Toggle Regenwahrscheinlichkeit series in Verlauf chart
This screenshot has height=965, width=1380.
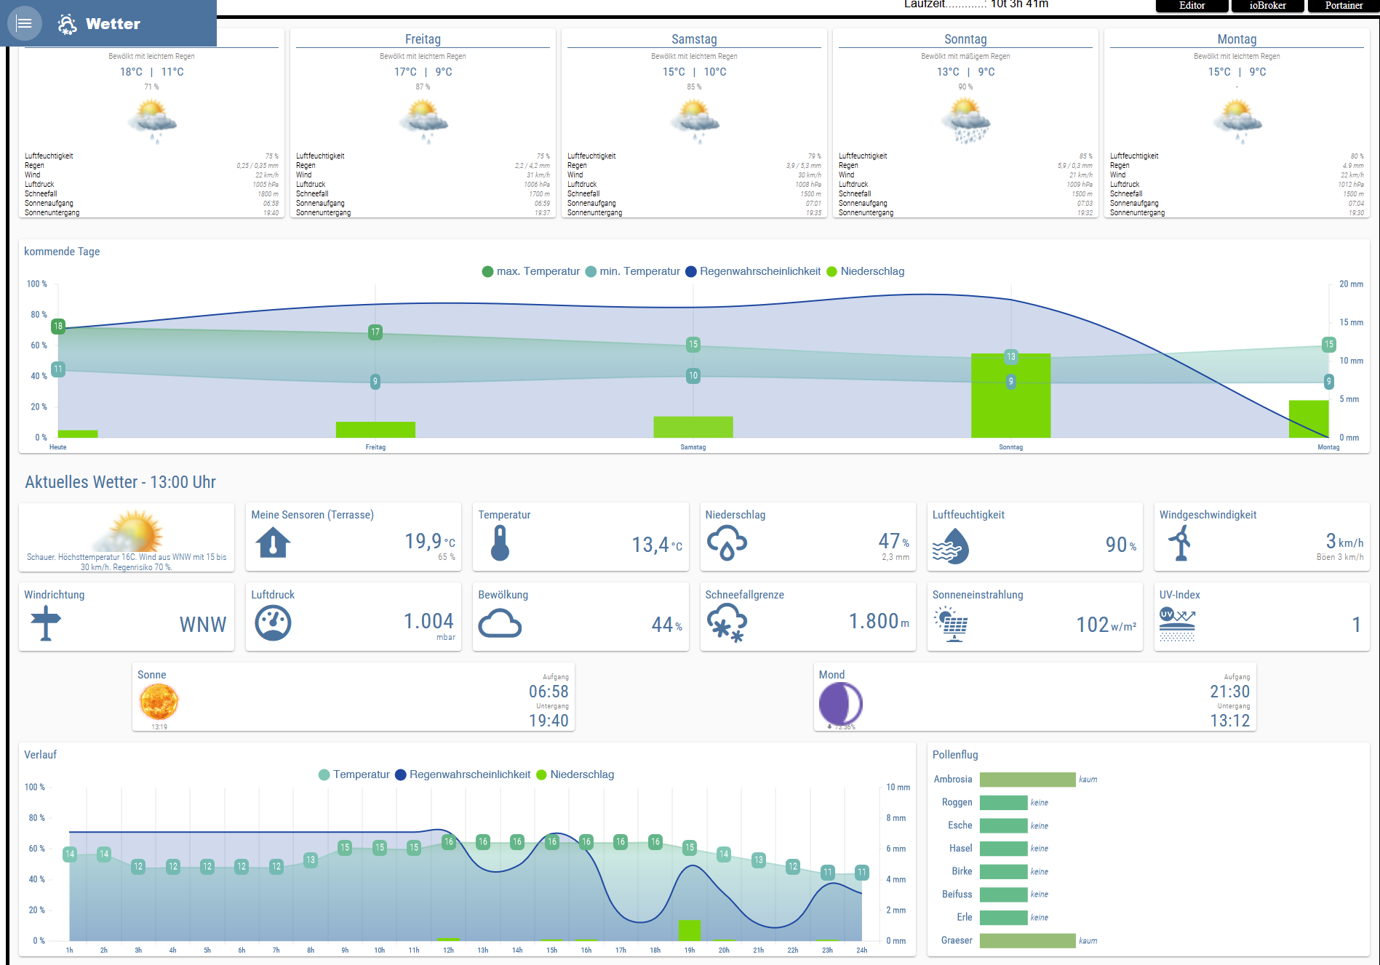463,774
